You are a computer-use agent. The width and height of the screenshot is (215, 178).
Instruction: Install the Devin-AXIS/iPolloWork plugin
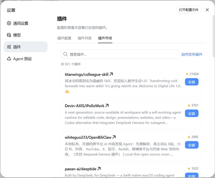coord(192,113)
